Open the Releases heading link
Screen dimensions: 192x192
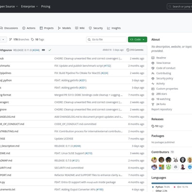(158, 119)
